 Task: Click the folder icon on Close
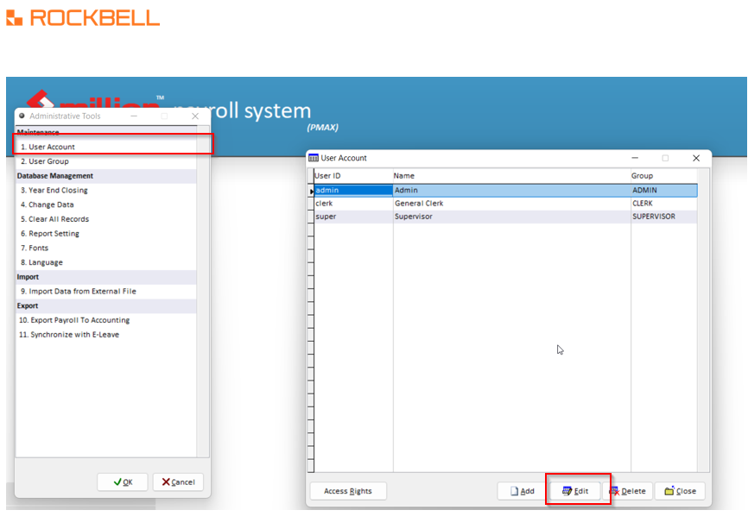click(669, 490)
